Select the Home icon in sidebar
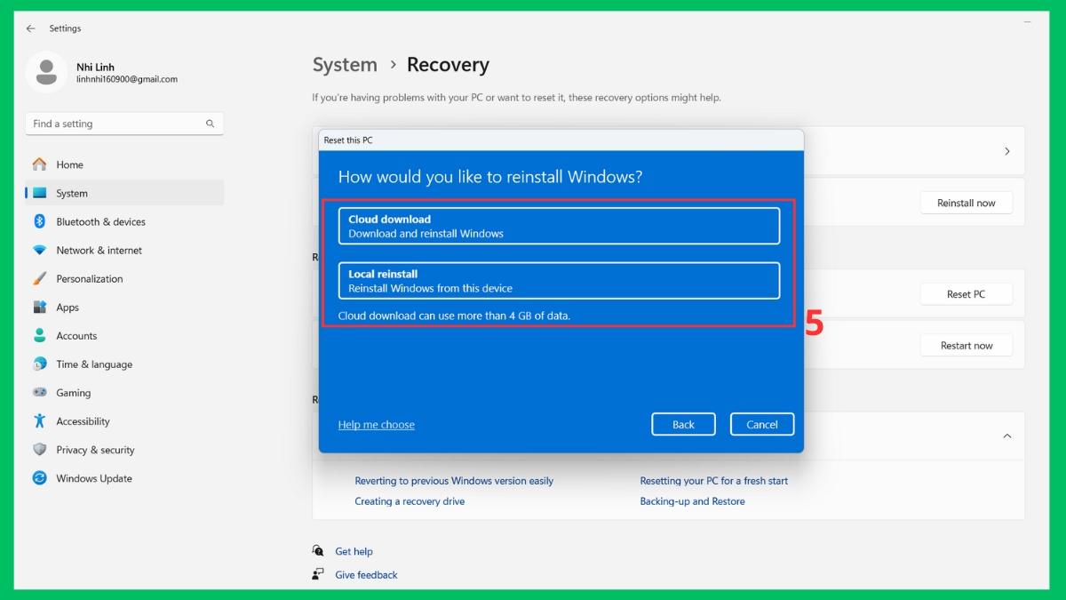 (x=40, y=164)
